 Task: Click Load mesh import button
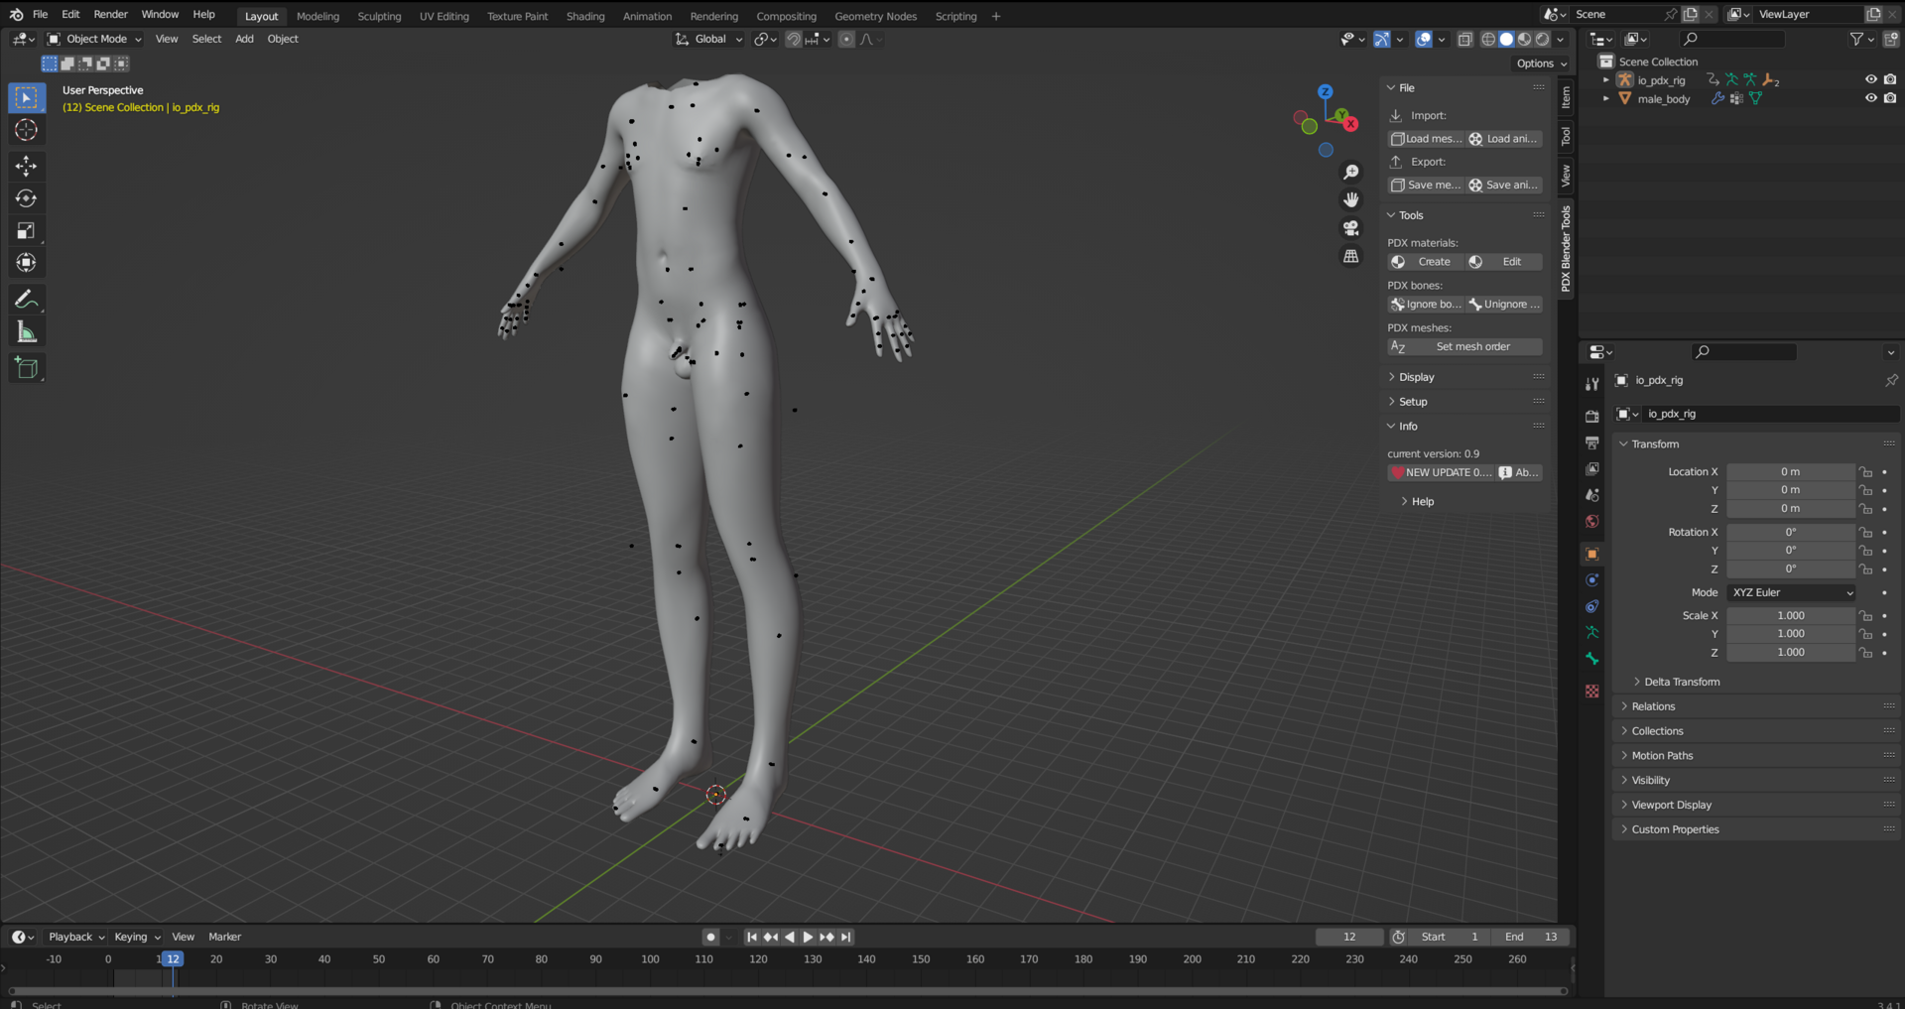click(x=1426, y=139)
